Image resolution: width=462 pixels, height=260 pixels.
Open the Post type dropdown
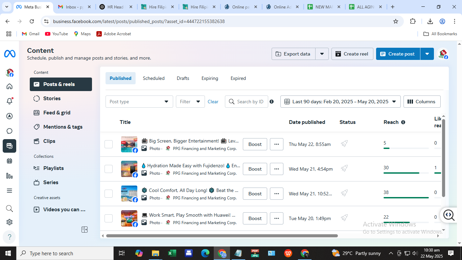(x=139, y=102)
